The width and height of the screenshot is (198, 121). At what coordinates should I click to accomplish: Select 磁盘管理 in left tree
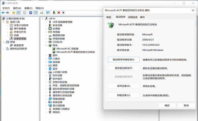coord(19,45)
